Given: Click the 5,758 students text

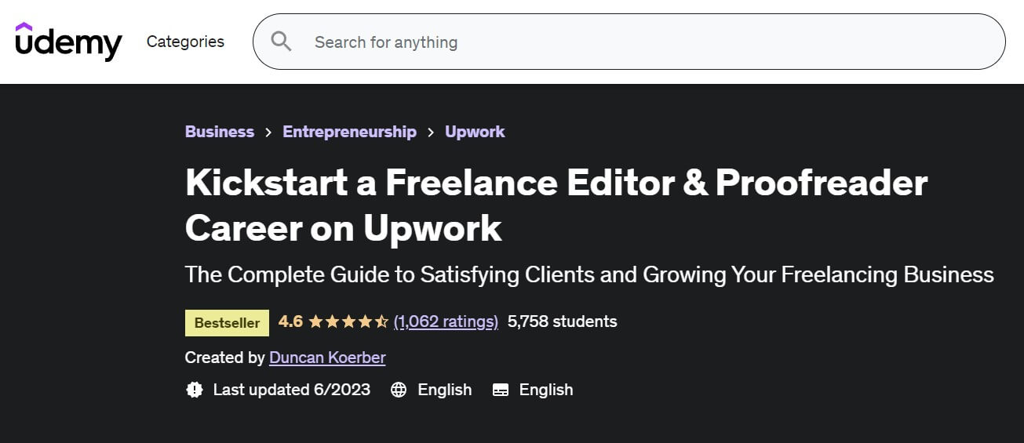Looking at the screenshot, I should (563, 321).
